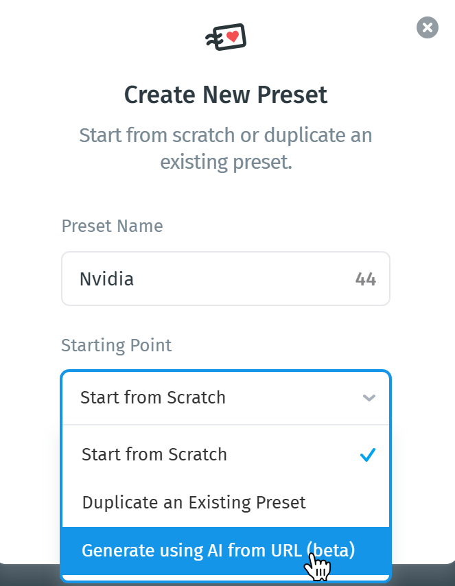Click the Preset Name label
455x586 pixels.
pos(113,226)
